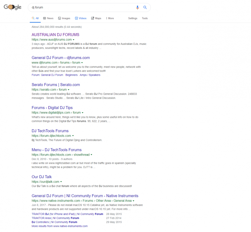
Task: Switch to the Images tab
Action: click(64, 18)
